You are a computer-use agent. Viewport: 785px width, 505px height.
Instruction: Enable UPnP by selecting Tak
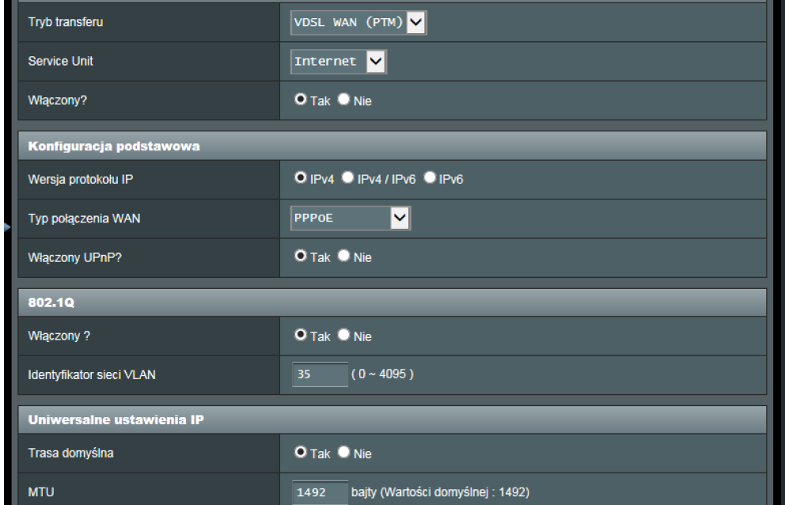[301, 256]
